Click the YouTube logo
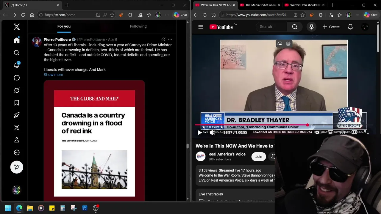The image size is (381, 214). pyautogui.click(x=221, y=27)
